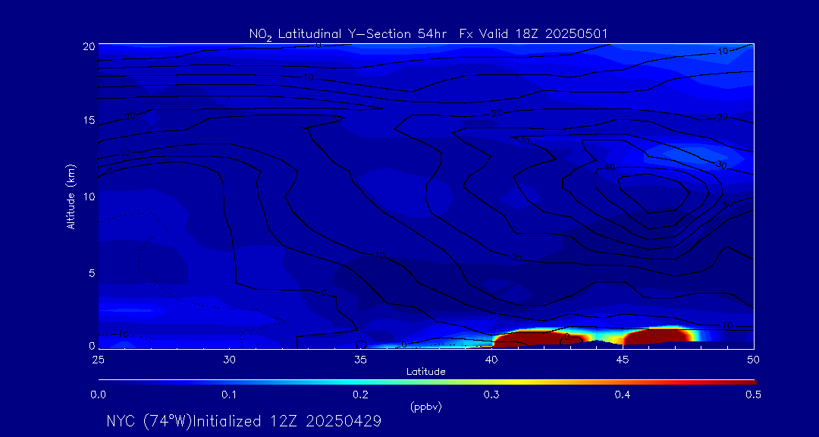
Task: Click the colorbar tick label 0.1
Action: pyautogui.click(x=229, y=395)
